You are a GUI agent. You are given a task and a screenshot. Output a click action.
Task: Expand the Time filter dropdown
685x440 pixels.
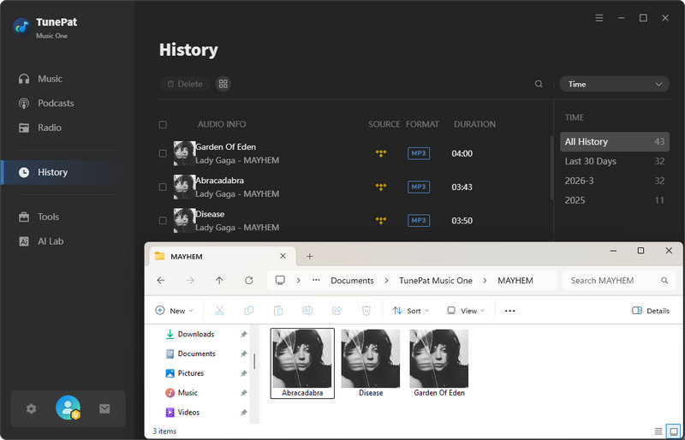tap(614, 84)
